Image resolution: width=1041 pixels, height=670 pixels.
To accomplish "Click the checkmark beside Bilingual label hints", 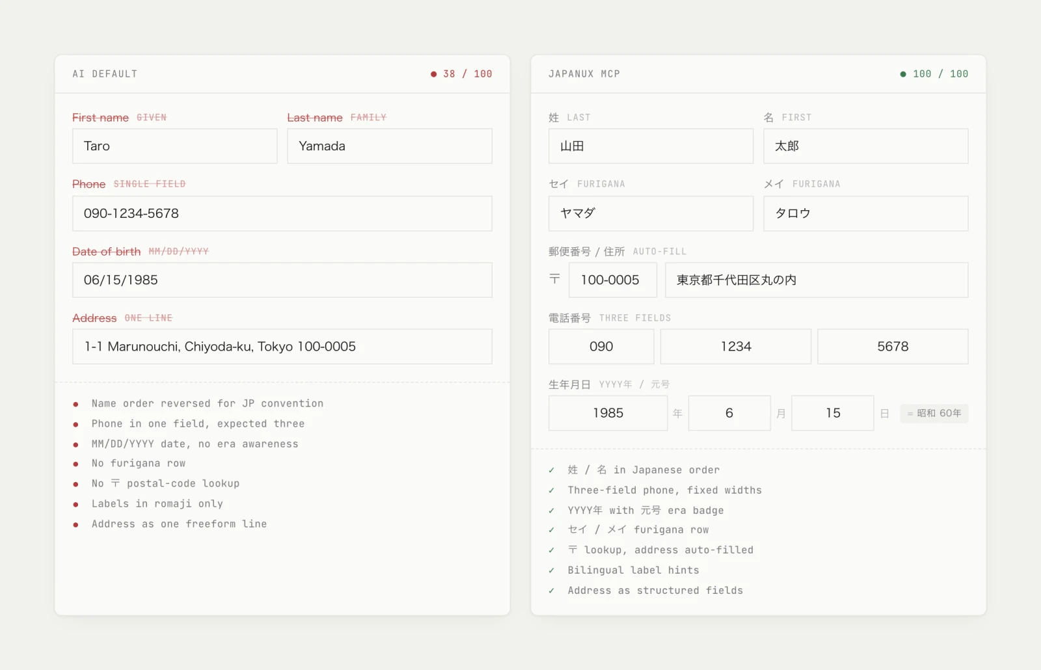I will pyautogui.click(x=552, y=570).
